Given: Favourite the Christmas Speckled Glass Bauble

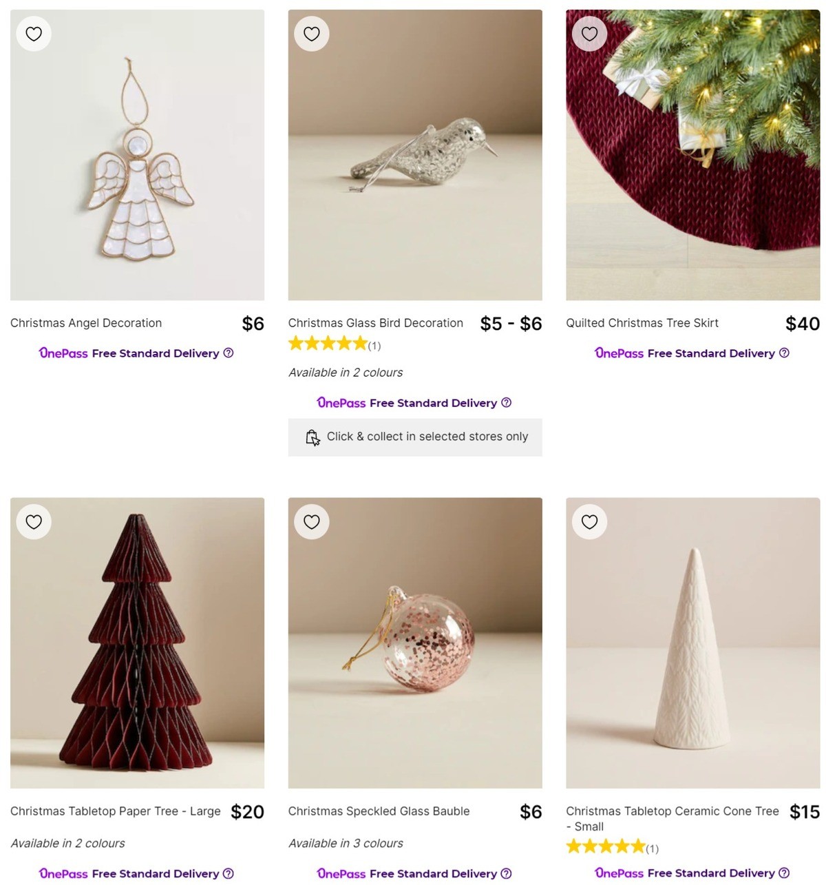Looking at the screenshot, I should (x=311, y=521).
